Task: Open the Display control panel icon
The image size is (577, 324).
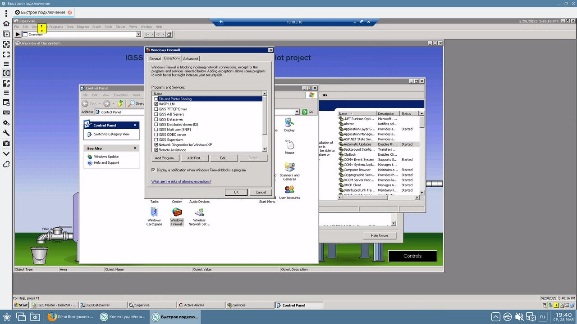Action: [289, 122]
